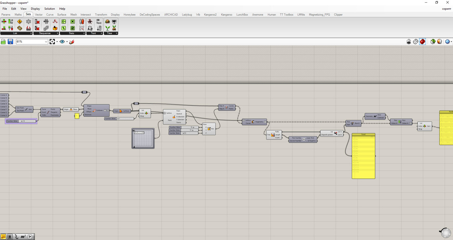Viewport: 453px width, 240px height.
Task: Select the Cull Index icon
Action: [x=37, y=21]
